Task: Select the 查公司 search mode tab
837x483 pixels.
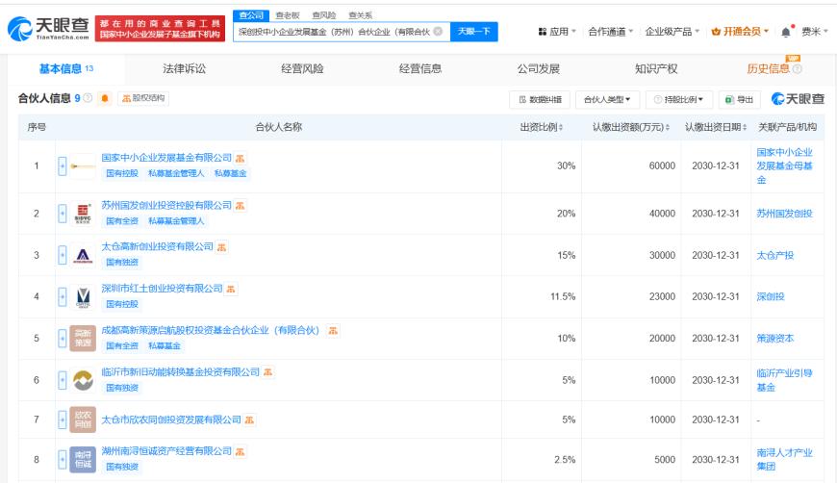Action: click(251, 15)
